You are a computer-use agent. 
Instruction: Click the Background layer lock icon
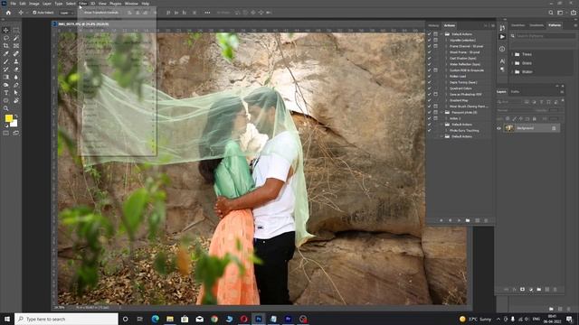[554, 128]
